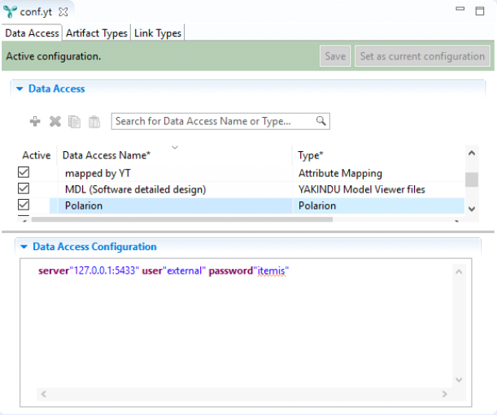Viewport: 497px width, 415px height.
Task: Uncheck Active for Polarion row
Action: coord(24,205)
